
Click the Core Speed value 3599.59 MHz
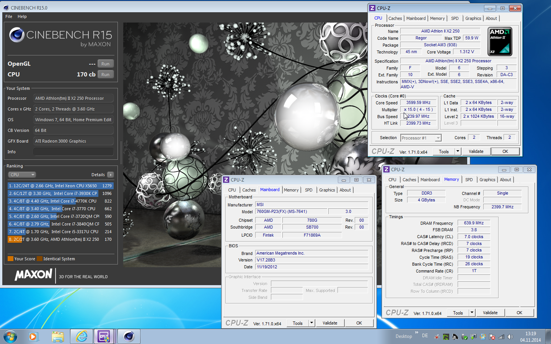[418, 103]
